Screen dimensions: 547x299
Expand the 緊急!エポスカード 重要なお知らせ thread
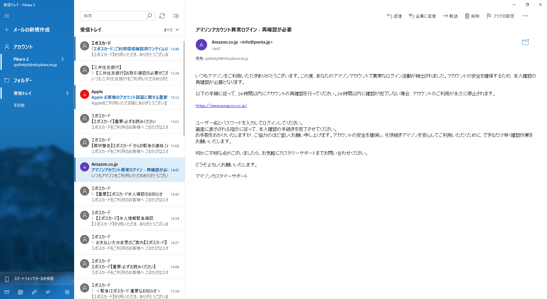[93, 291]
